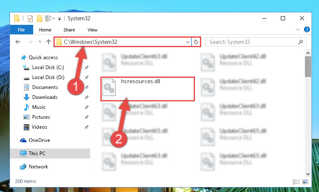Click the folder icon in the address bar
The image size is (319, 192).
coord(59,42)
